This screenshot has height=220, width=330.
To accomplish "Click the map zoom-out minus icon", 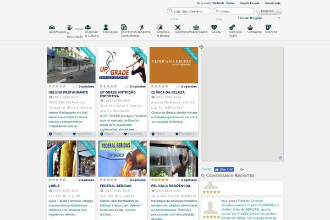I will 280,158.
